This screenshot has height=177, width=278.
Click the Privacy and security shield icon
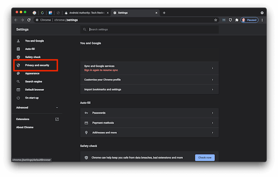coord(18,65)
